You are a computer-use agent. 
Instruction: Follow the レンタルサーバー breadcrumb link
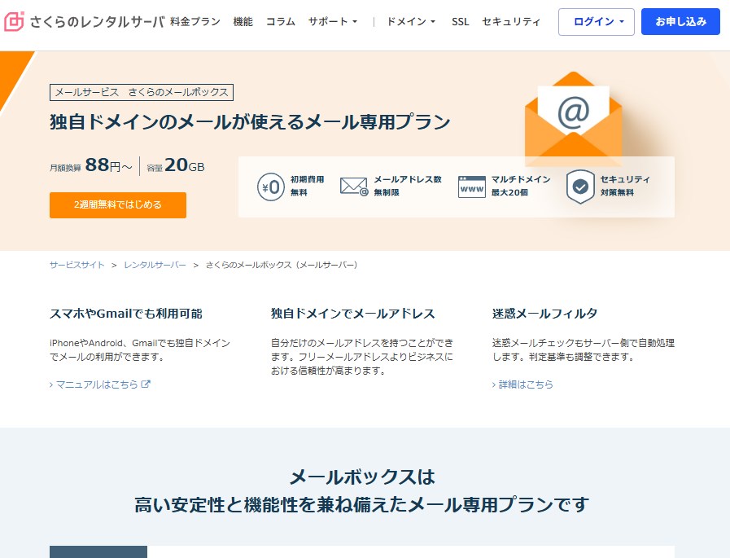[x=155, y=266]
